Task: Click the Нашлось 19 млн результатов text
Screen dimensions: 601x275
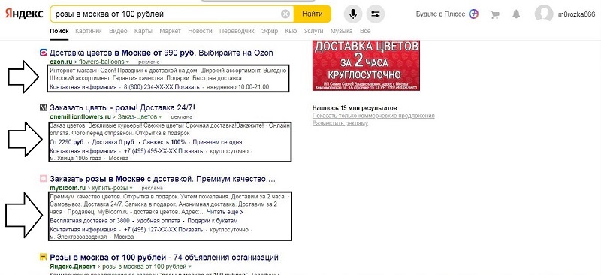Action: (355, 107)
